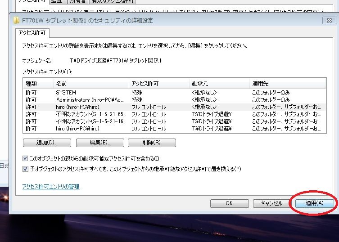The width and height of the screenshot is (339, 242).
Task: Select the SYSTEM permission entry
Action: coord(175,93)
